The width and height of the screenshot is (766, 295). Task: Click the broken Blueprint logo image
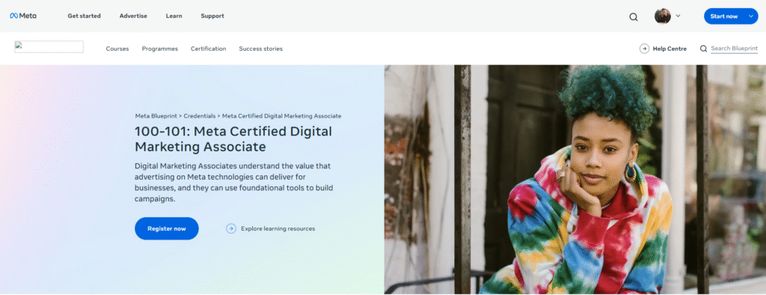tap(49, 46)
